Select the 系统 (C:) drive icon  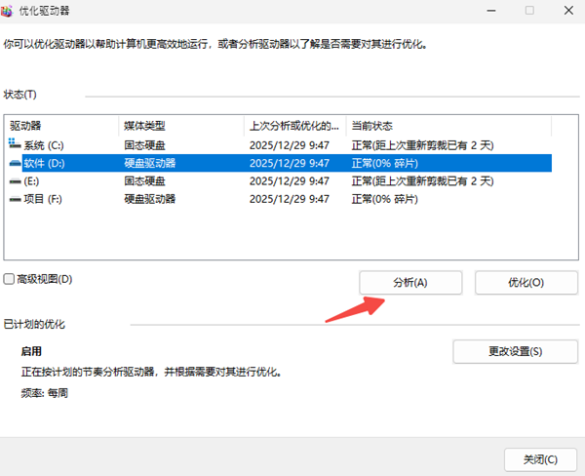point(16,144)
